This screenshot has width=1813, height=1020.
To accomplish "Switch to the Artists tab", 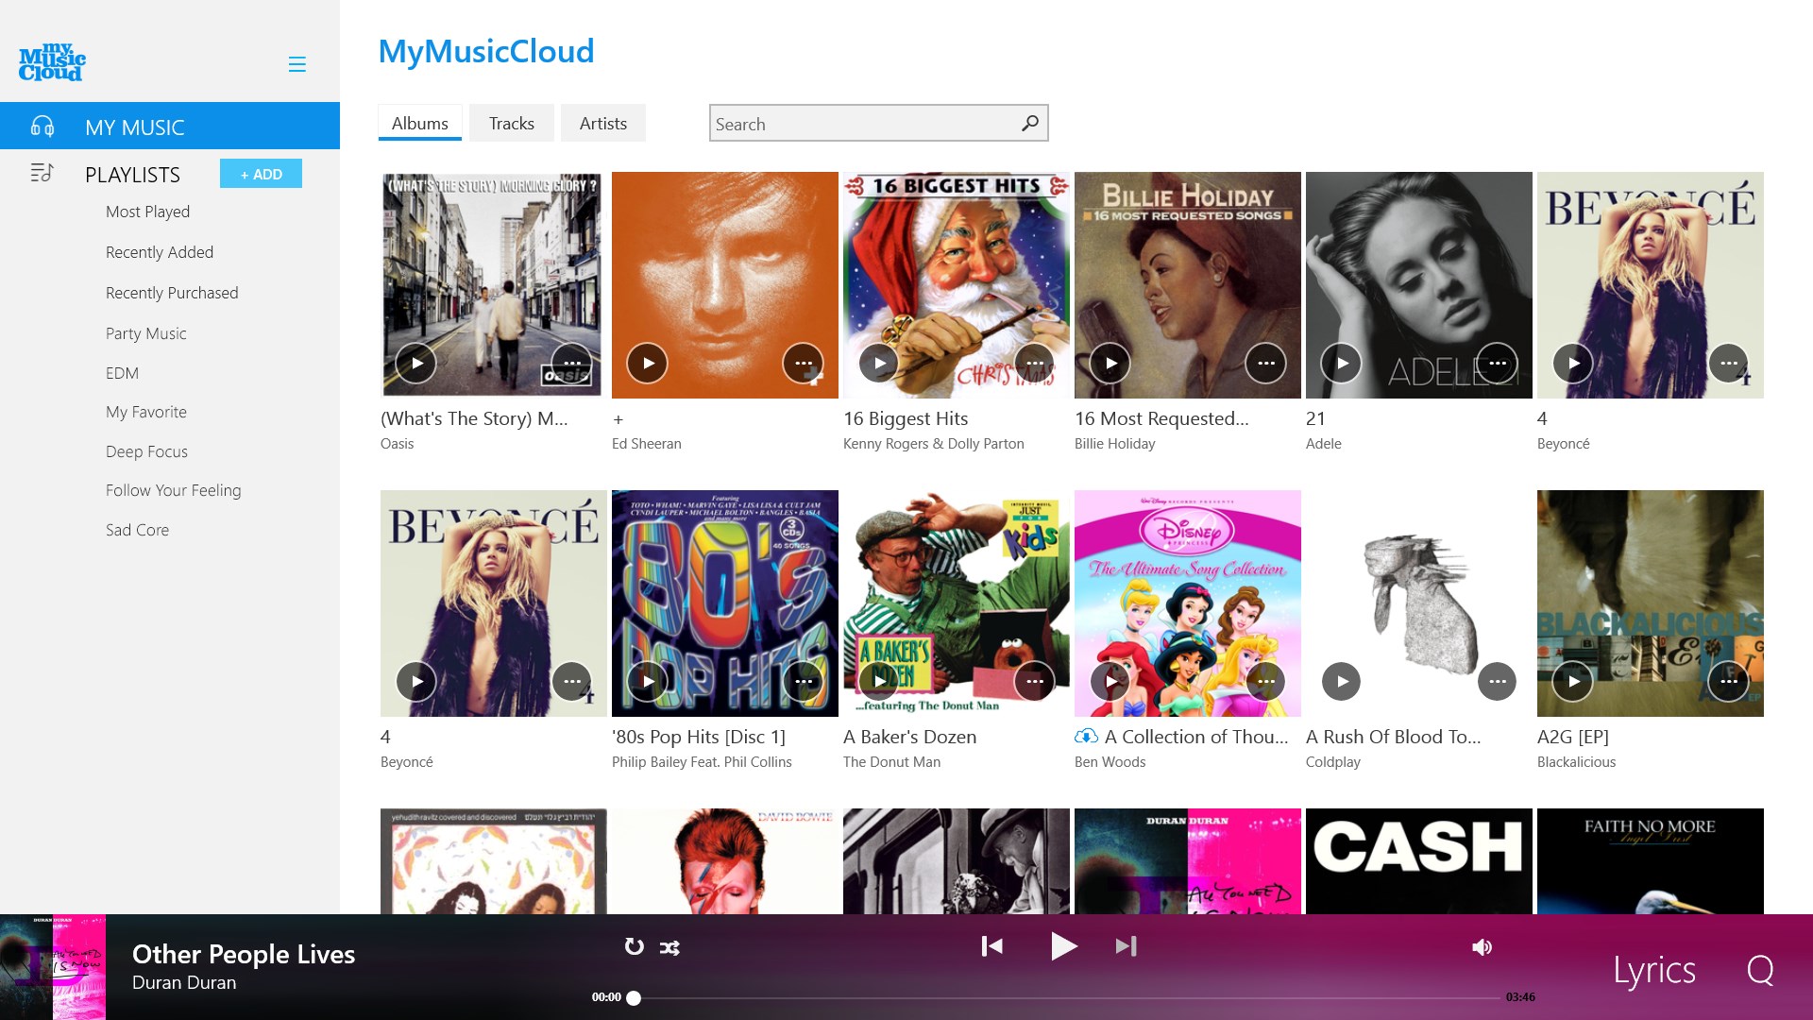I will (x=602, y=123).
